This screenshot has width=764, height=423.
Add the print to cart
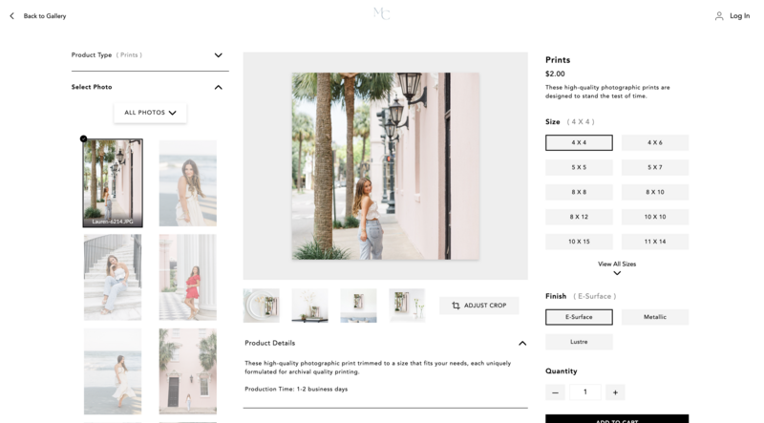tap(617, 418)
